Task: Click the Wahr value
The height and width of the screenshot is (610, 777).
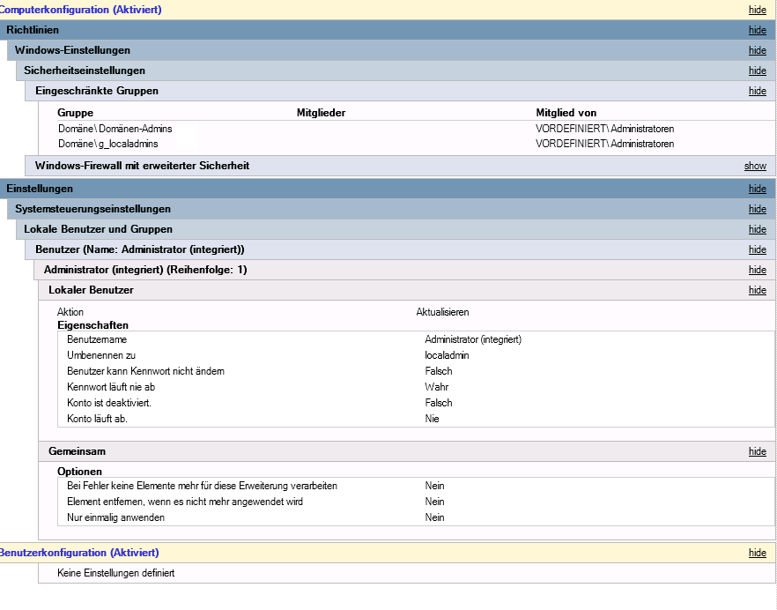Action: point(437,387)
